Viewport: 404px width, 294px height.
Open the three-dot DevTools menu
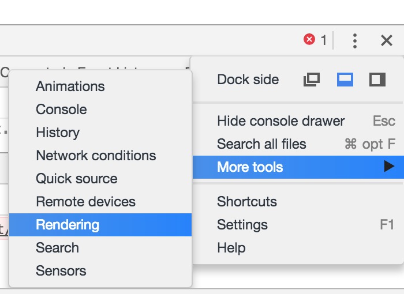(355, 41)
